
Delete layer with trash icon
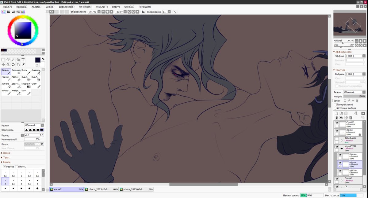click(351, 118)
